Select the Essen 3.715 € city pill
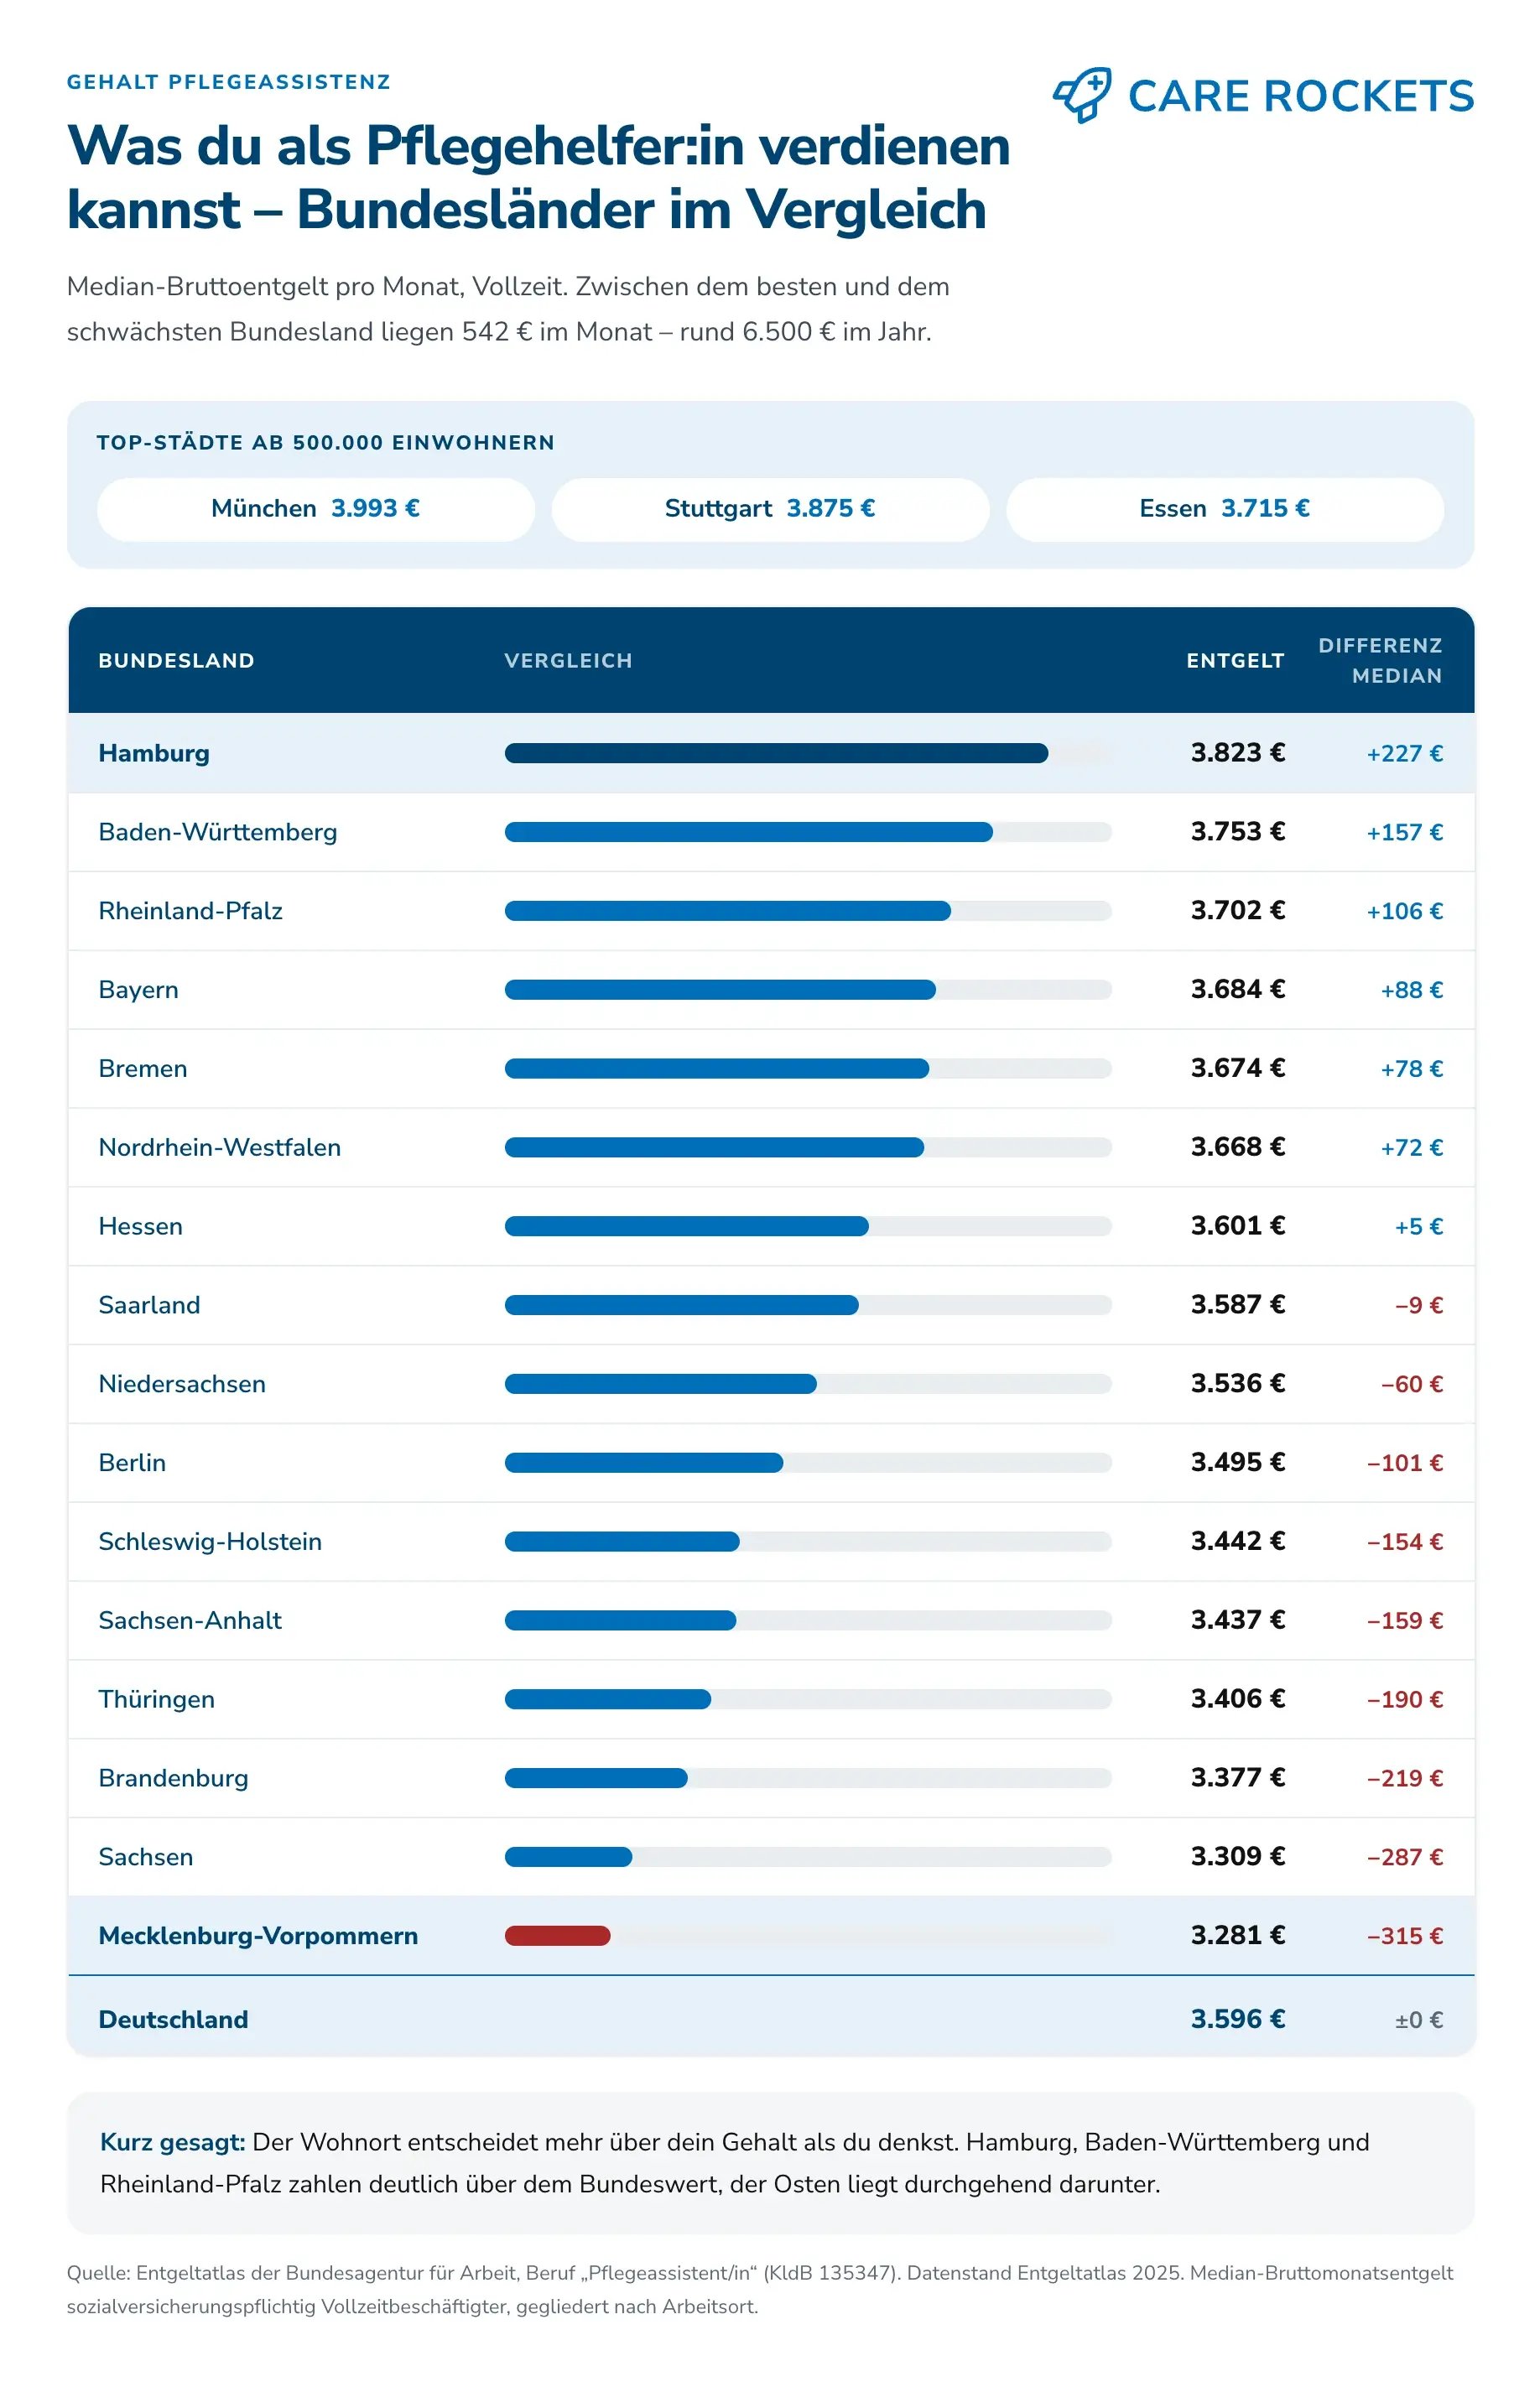 pos(1225,509)
